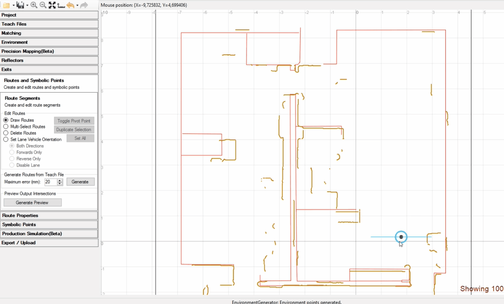Zoom out with the magnifier minus icon

coord(43,5)
